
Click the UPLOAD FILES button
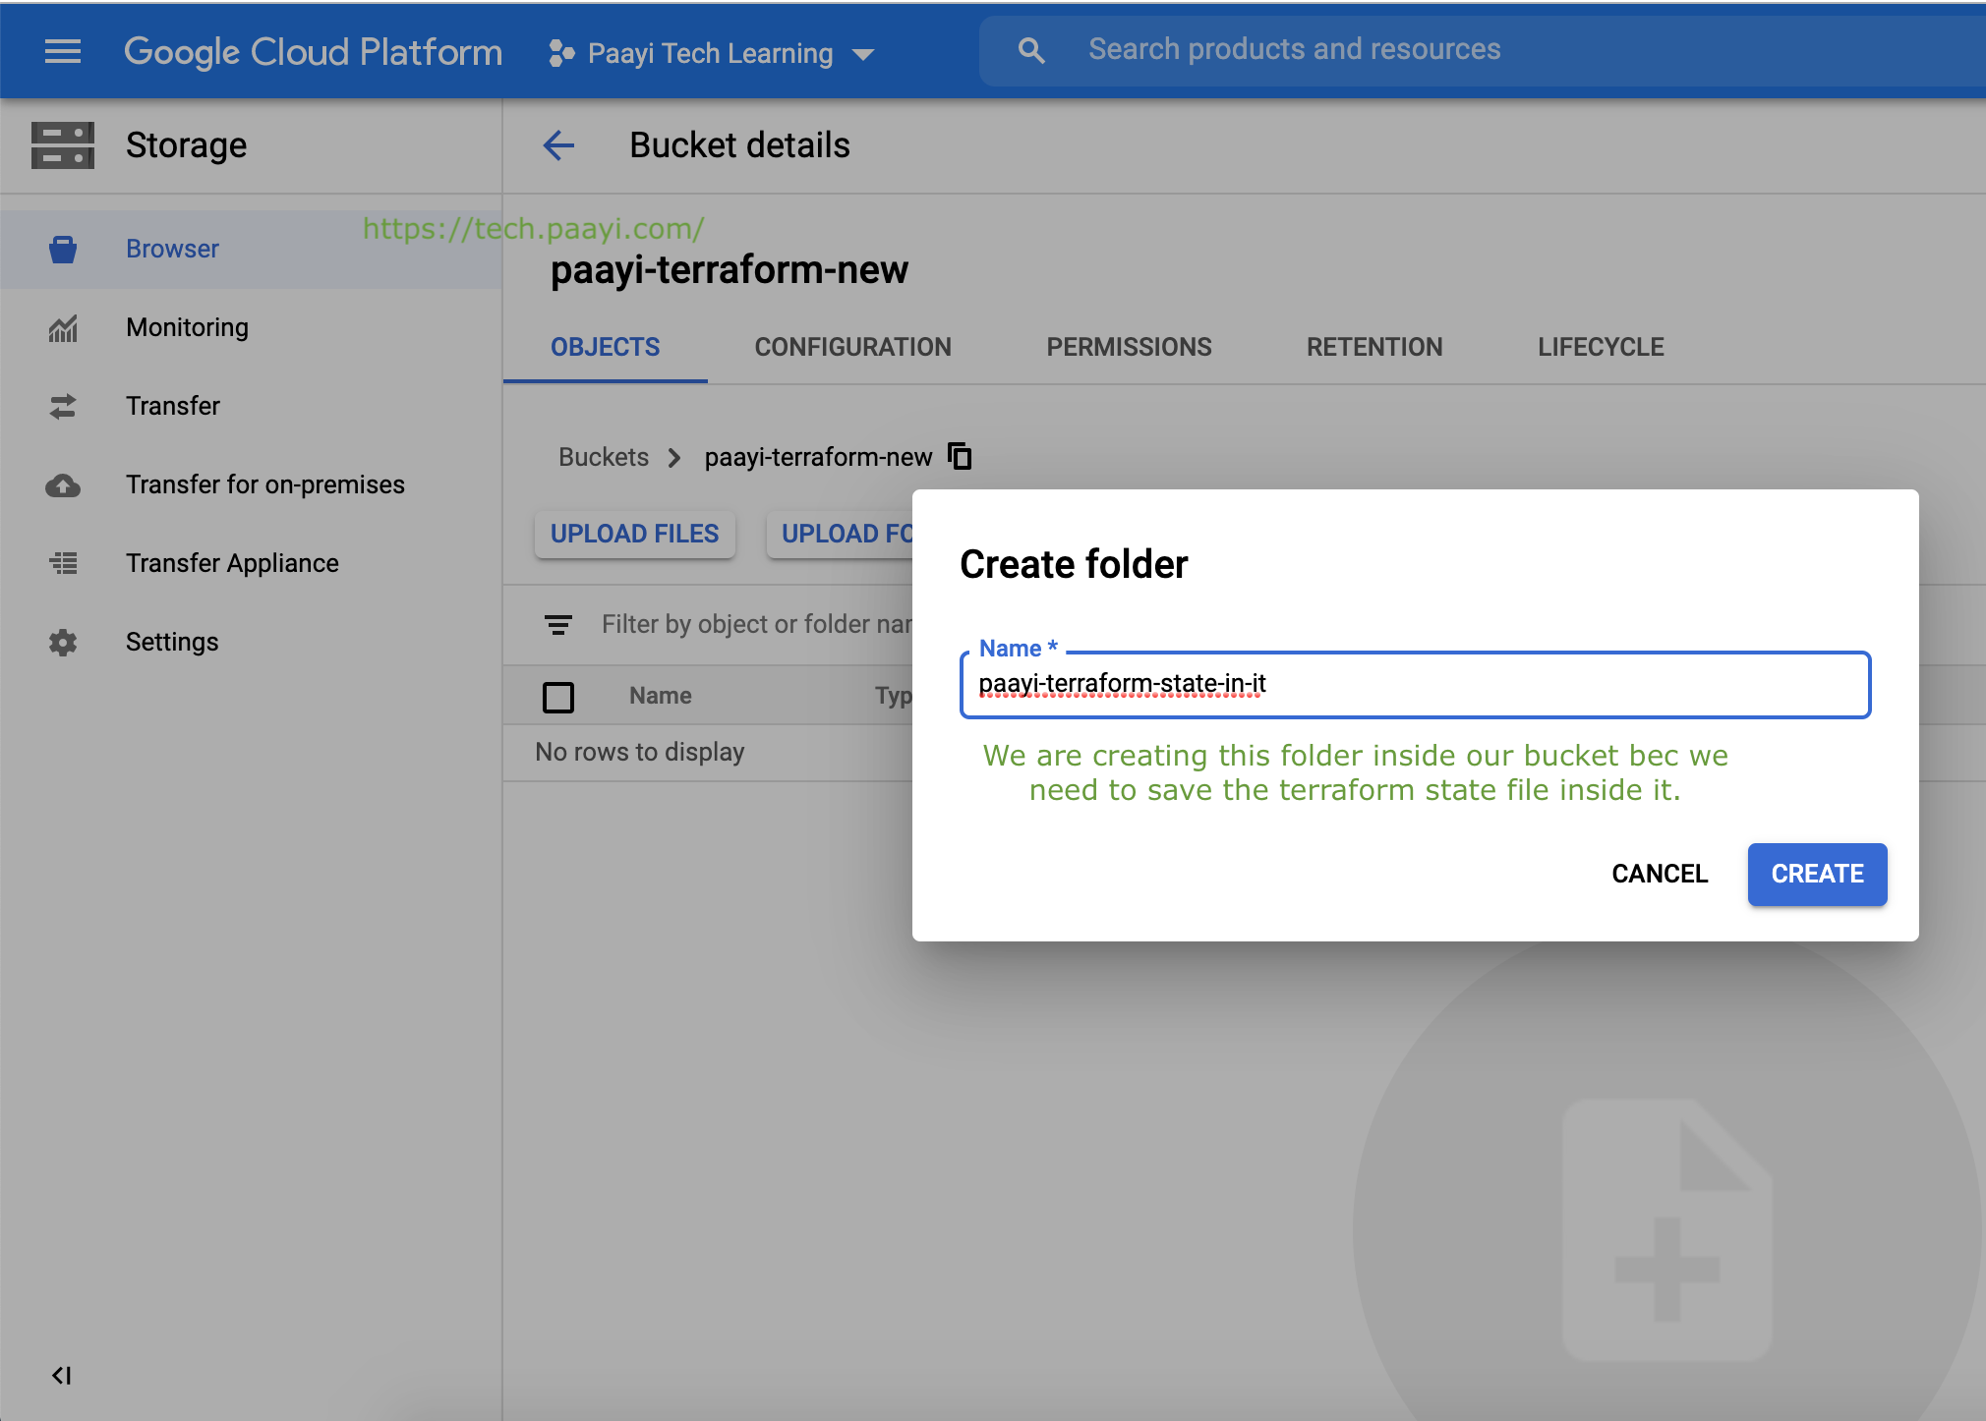pyautogui.click(x=635, y=534)
